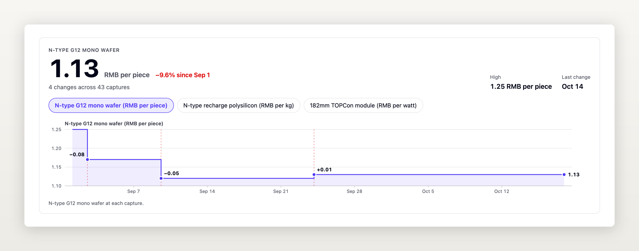Click the -9.6% since Sep 1 text

(x=183, y=75)
